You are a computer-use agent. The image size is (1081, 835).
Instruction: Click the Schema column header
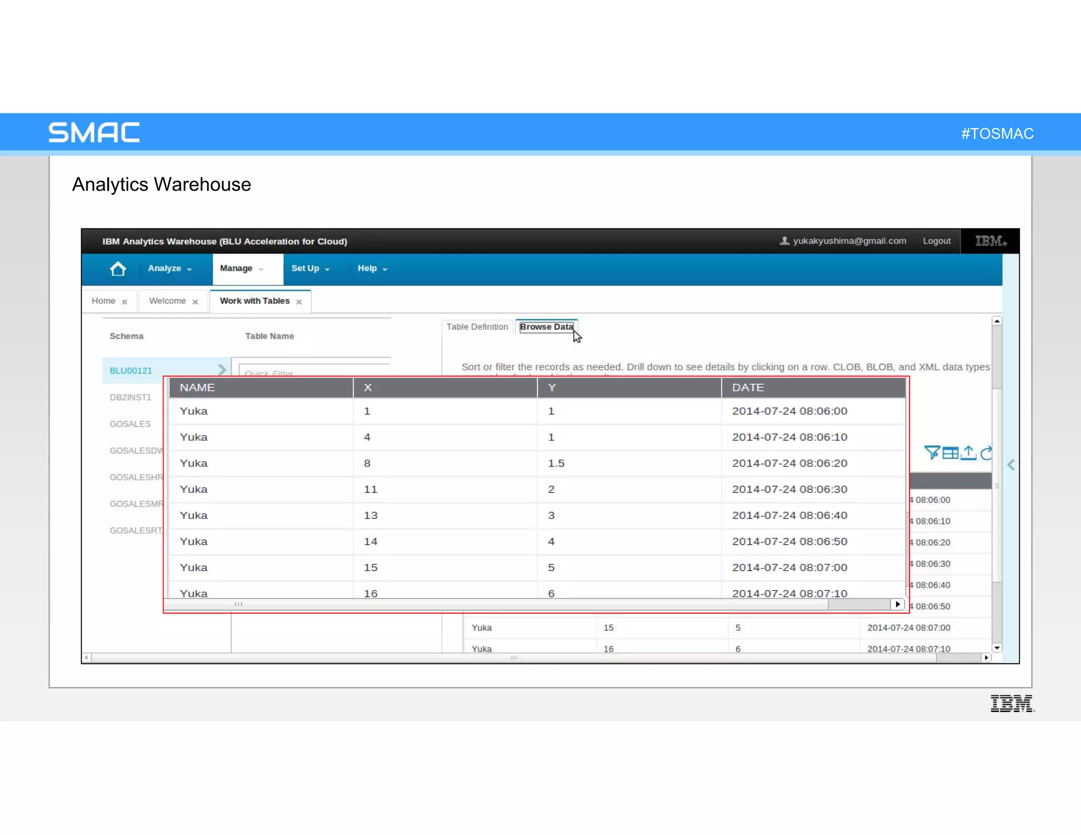point(126,336)
